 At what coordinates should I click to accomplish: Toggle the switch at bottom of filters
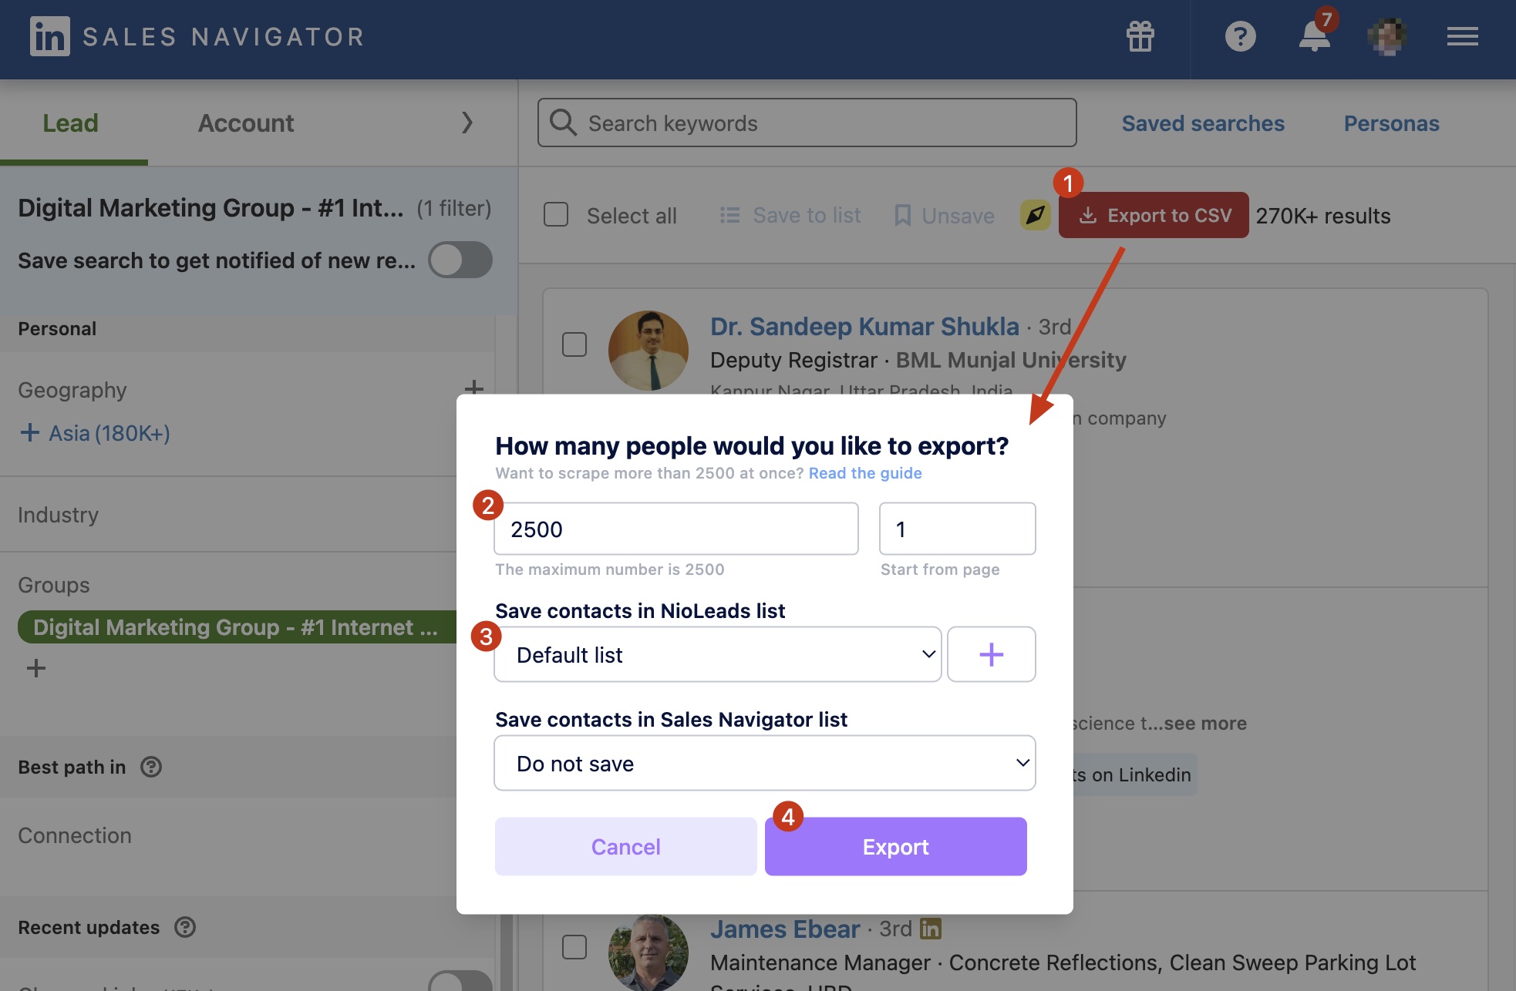coord(460,982)
